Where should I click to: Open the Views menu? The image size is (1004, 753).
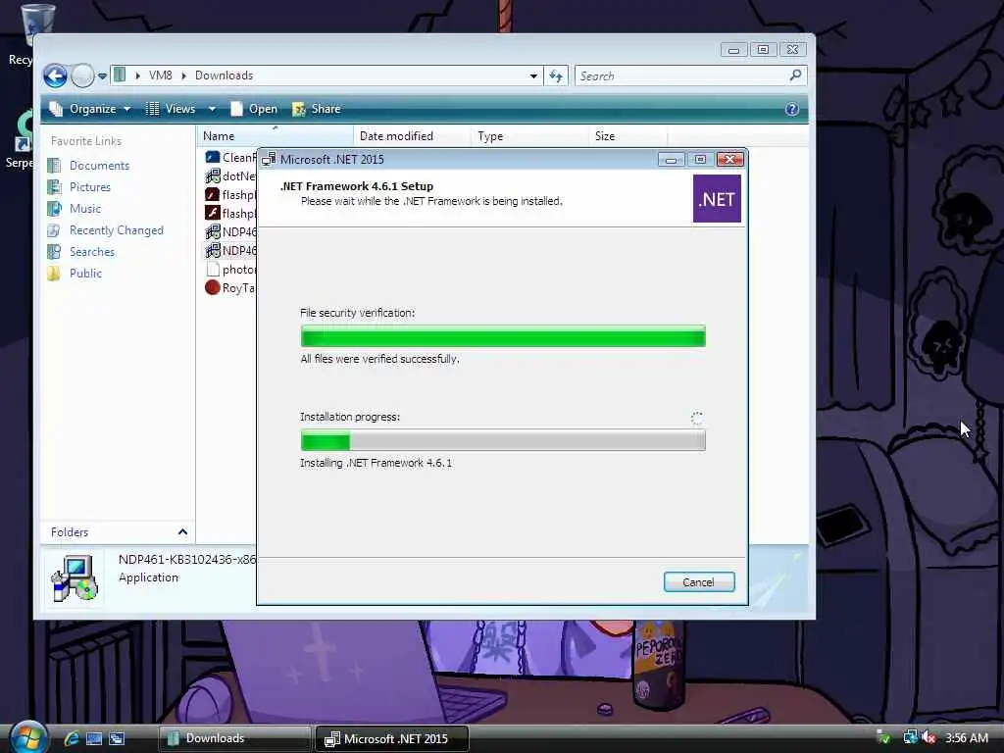coord(171,109)
